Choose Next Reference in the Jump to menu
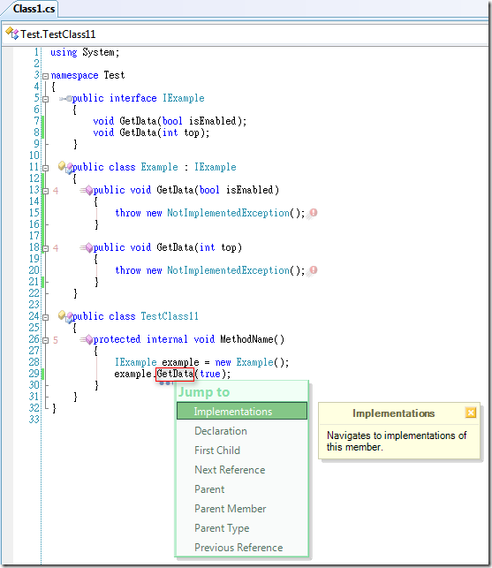Screen dimensions: 492x568 coord(242,470)
